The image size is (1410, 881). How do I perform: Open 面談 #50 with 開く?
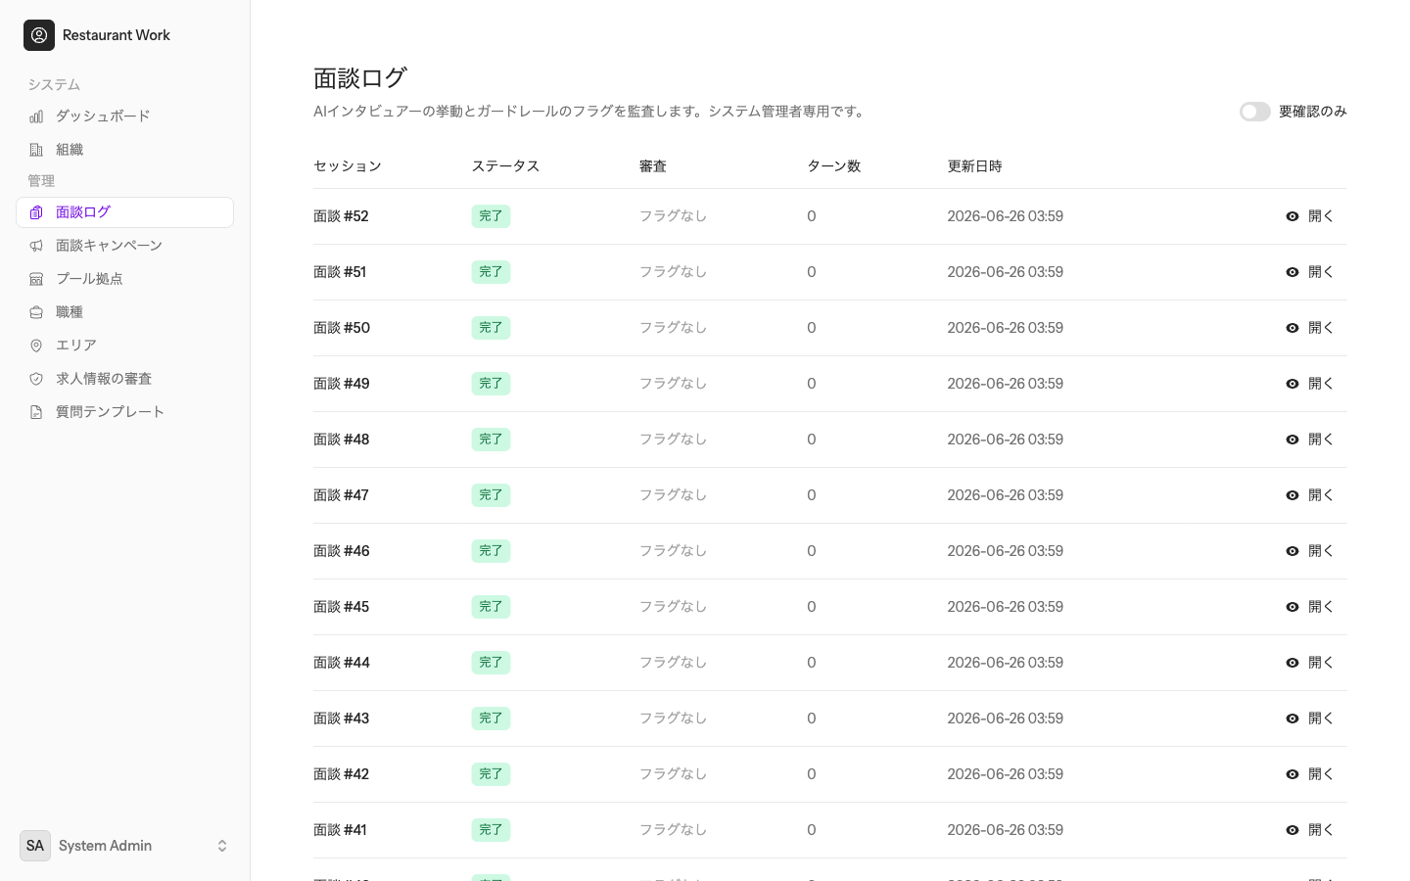pos(1310,328)
